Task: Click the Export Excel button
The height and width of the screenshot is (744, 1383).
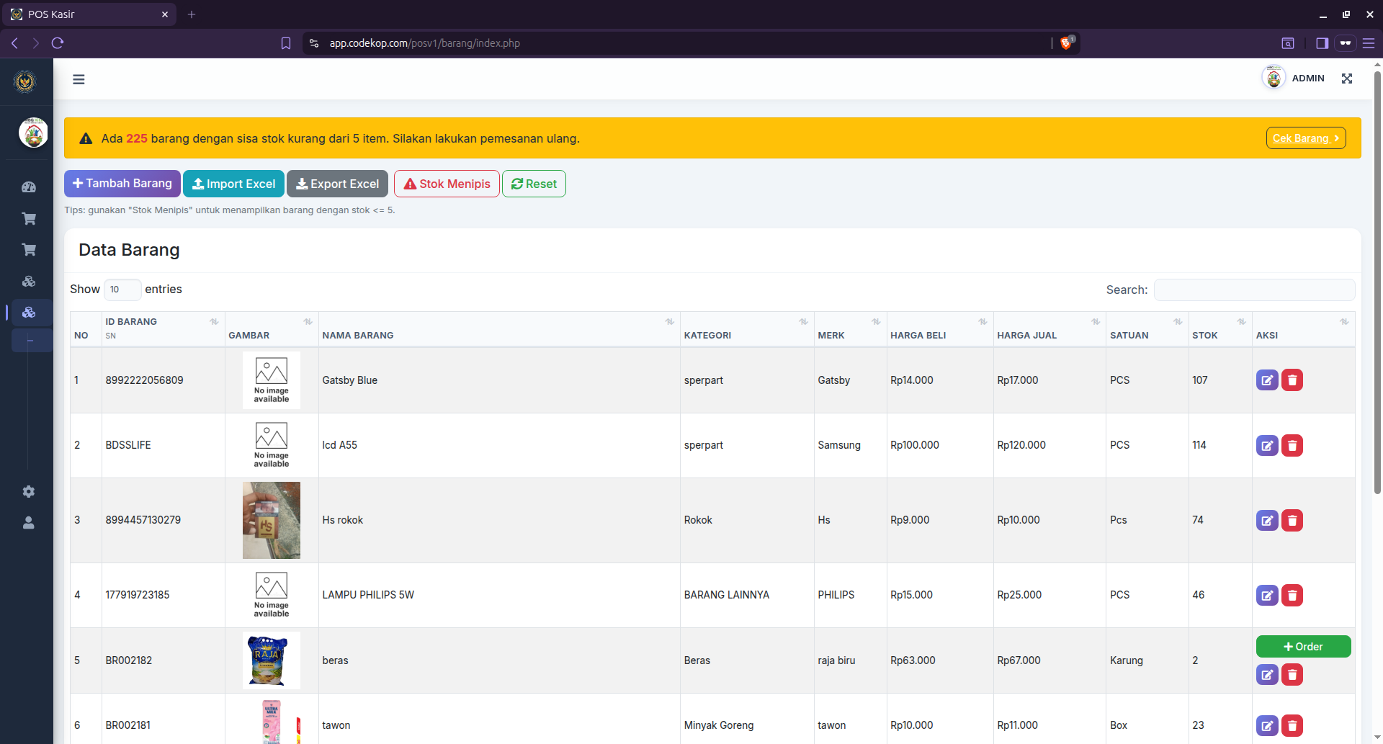Action: coord(337,184)
